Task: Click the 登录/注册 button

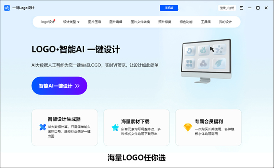Action: click(x=227, y=8)
